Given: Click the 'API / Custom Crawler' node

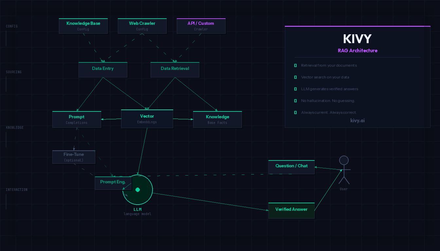Looking at the screenshot, I should coord(201,26).
